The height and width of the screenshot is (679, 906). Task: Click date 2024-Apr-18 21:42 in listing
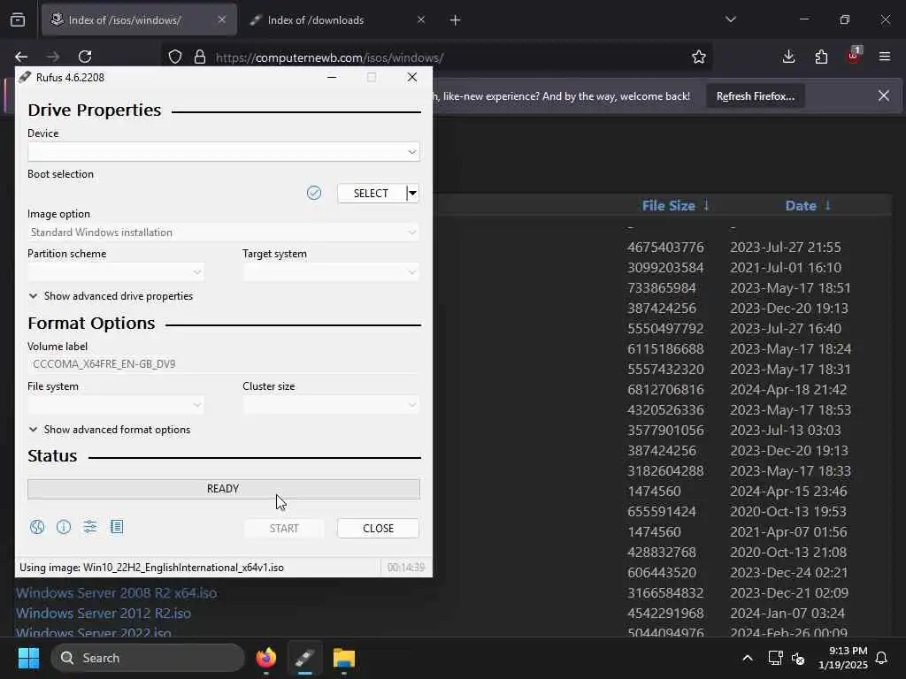click(788, 390)
